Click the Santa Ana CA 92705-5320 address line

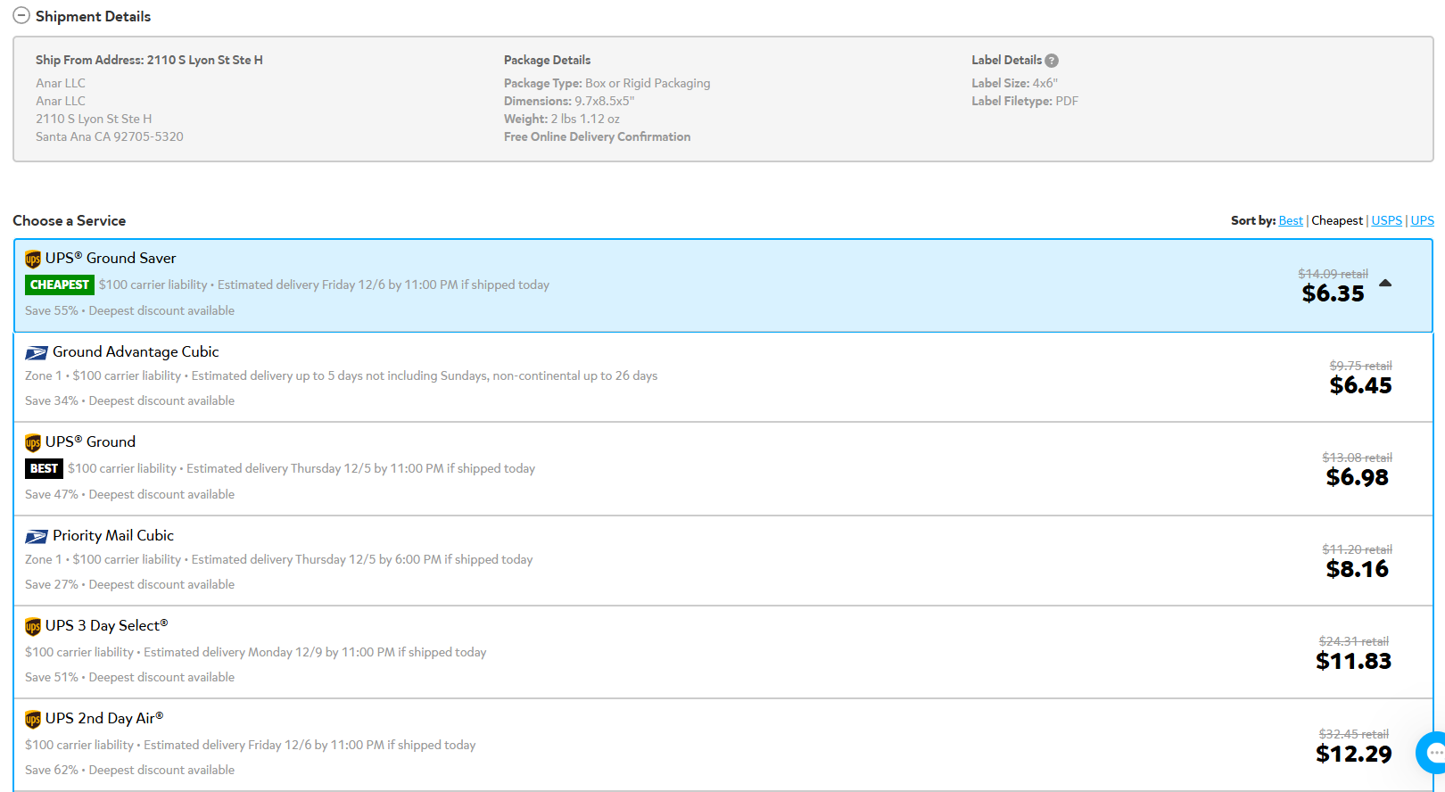(110, 136)
